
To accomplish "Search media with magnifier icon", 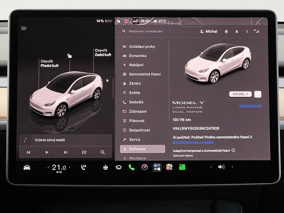I will (x=103, y=152).
